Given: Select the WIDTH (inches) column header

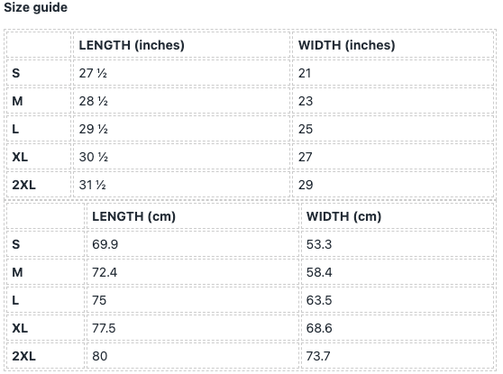Looking at the screenshot, I should (346, 45).
